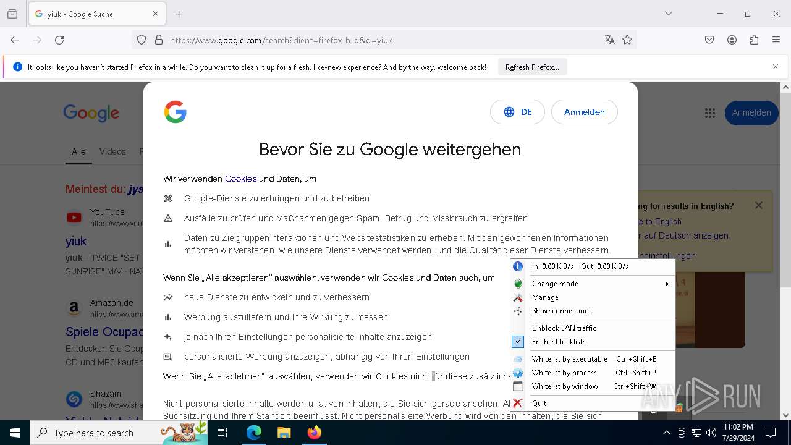Toggle the Enable blocklists checkmark
Image resolution: width=791 pixels, height=445 pixels.
point(518,342)
